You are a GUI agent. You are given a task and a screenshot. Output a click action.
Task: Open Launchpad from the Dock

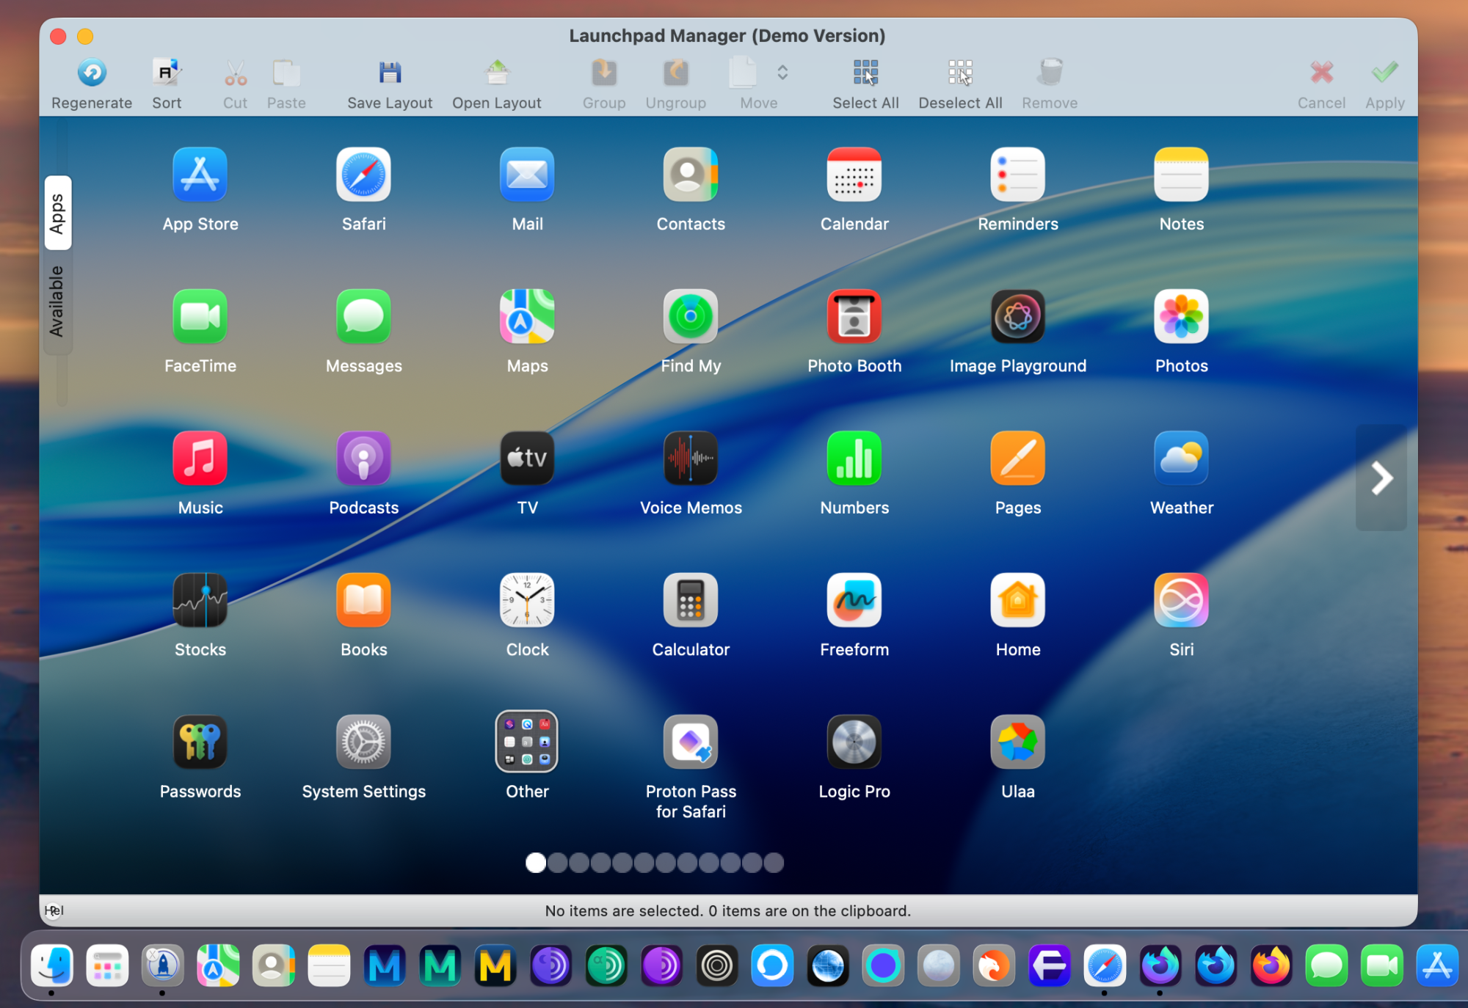coord(107,965)
